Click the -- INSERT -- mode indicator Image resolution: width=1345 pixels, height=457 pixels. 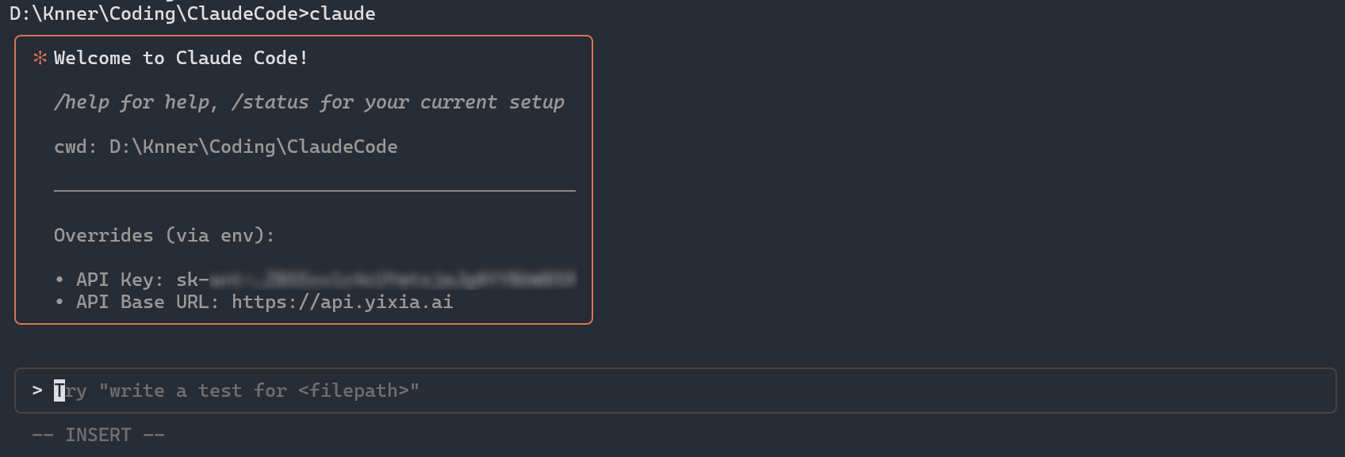tap(98, 435)
